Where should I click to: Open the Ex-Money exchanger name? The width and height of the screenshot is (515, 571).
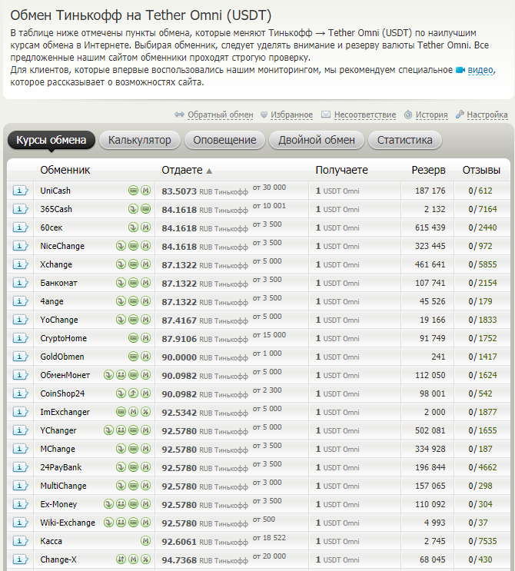(x=58, y=504)
